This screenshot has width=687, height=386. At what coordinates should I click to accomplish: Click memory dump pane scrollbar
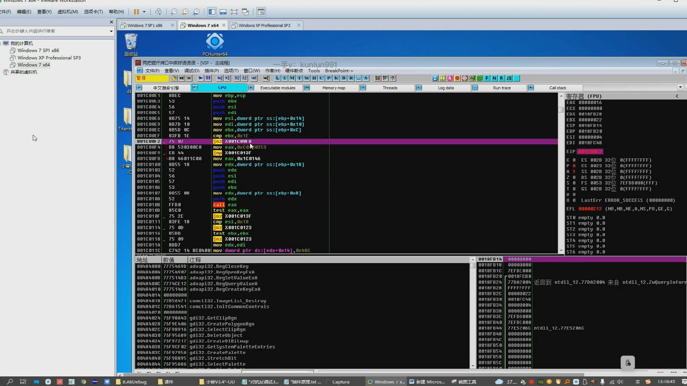coord(473,313)
